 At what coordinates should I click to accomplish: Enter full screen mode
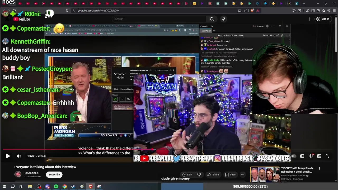coord(328,156)
